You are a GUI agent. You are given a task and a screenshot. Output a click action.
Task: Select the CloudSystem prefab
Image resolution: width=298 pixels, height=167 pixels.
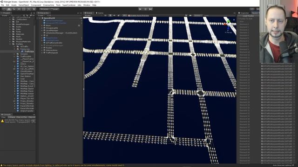pyautogui.click(x=26, y=71)
